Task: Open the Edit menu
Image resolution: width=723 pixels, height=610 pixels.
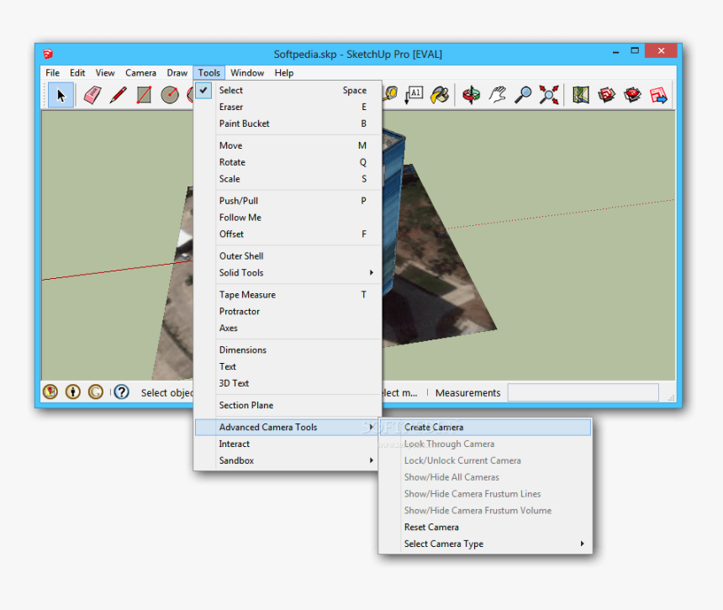Action: [x=77, y=73]
